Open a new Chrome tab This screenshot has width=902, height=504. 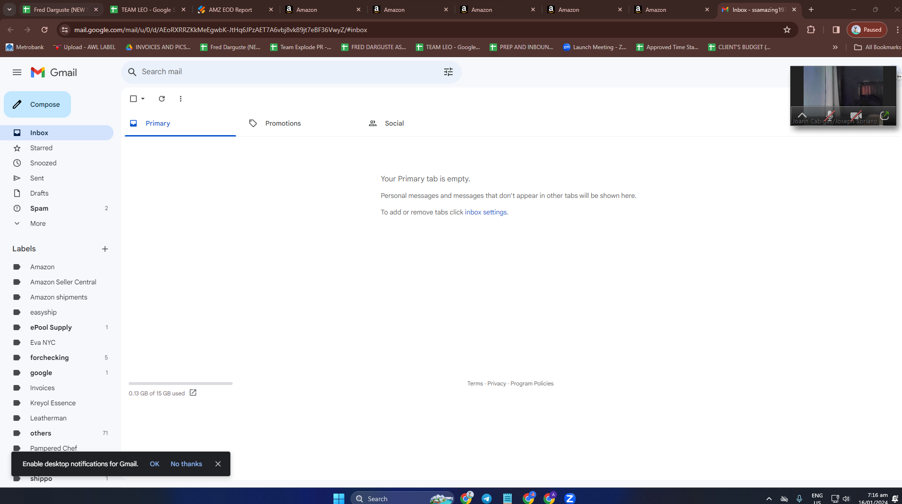(x=811, y=9)
